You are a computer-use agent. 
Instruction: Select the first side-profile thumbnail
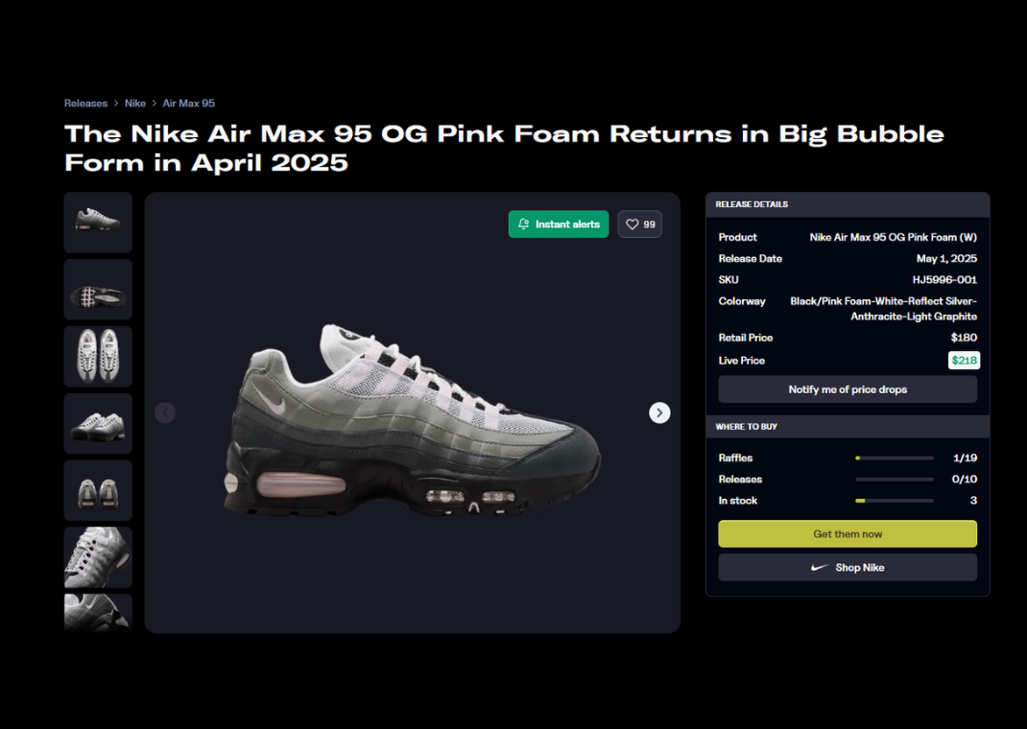tap(98, 223)
